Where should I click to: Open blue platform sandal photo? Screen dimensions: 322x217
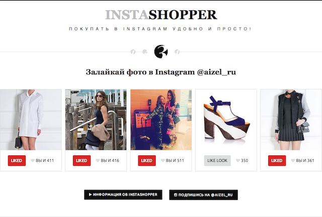tap(226, 120)
